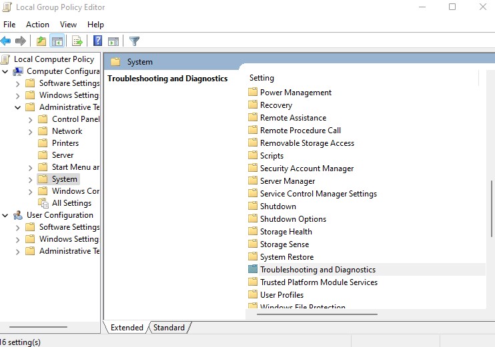The image size is (495, 347).
Task: Switch to the Standard tab
Action: point(169,328)
